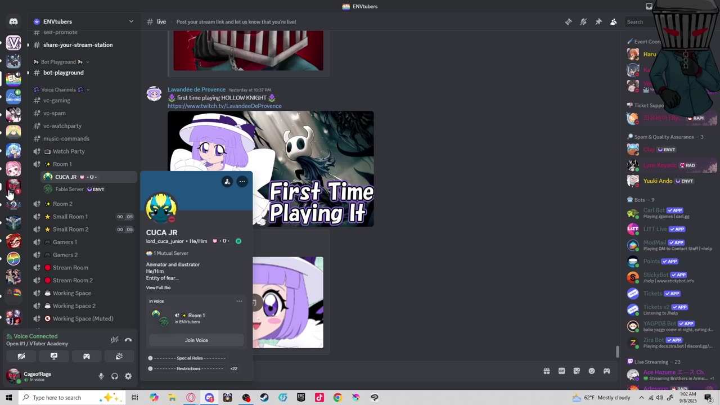720x405 pixels.
Task: Click add friend icon on CUCA JR profile
Action: point(227,182)
